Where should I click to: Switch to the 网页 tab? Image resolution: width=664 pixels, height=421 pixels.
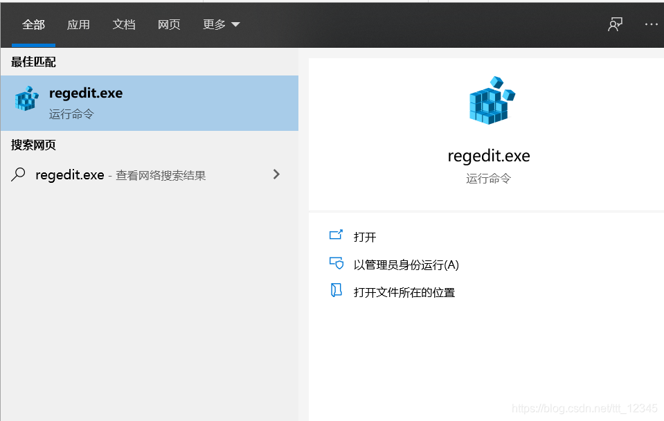coord(169,24)
